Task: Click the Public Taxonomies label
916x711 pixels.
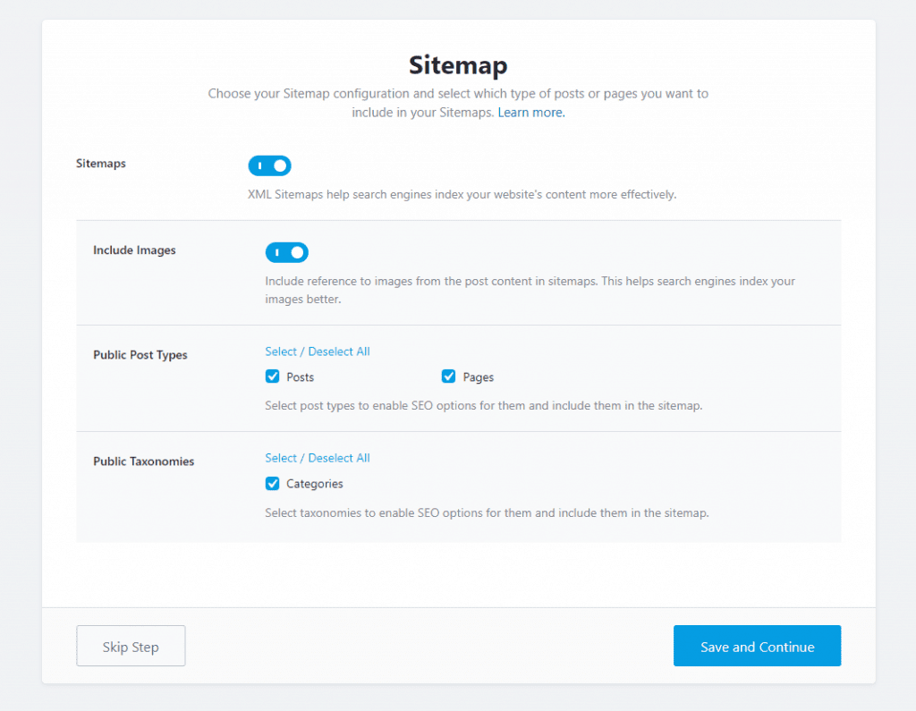Action: (x=144, y=461)
